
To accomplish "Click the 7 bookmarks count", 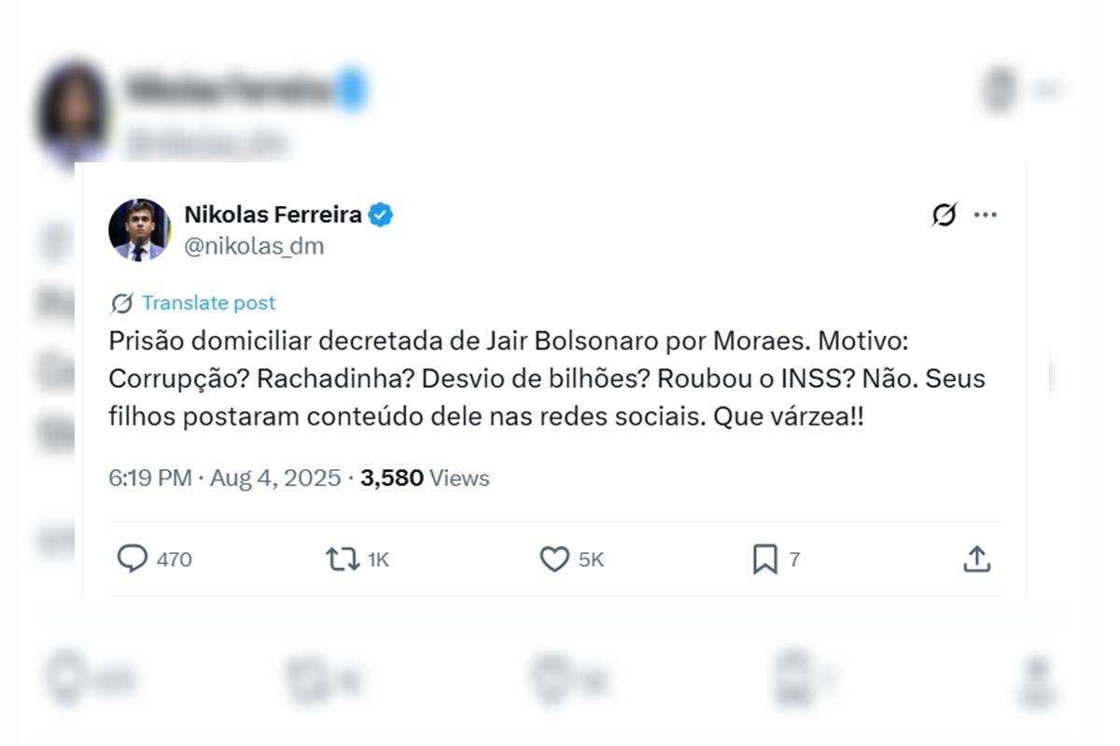I will click(x=794, y=559).
